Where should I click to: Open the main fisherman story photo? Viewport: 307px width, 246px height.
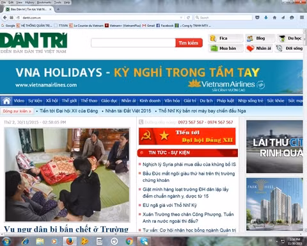(67, 175)
